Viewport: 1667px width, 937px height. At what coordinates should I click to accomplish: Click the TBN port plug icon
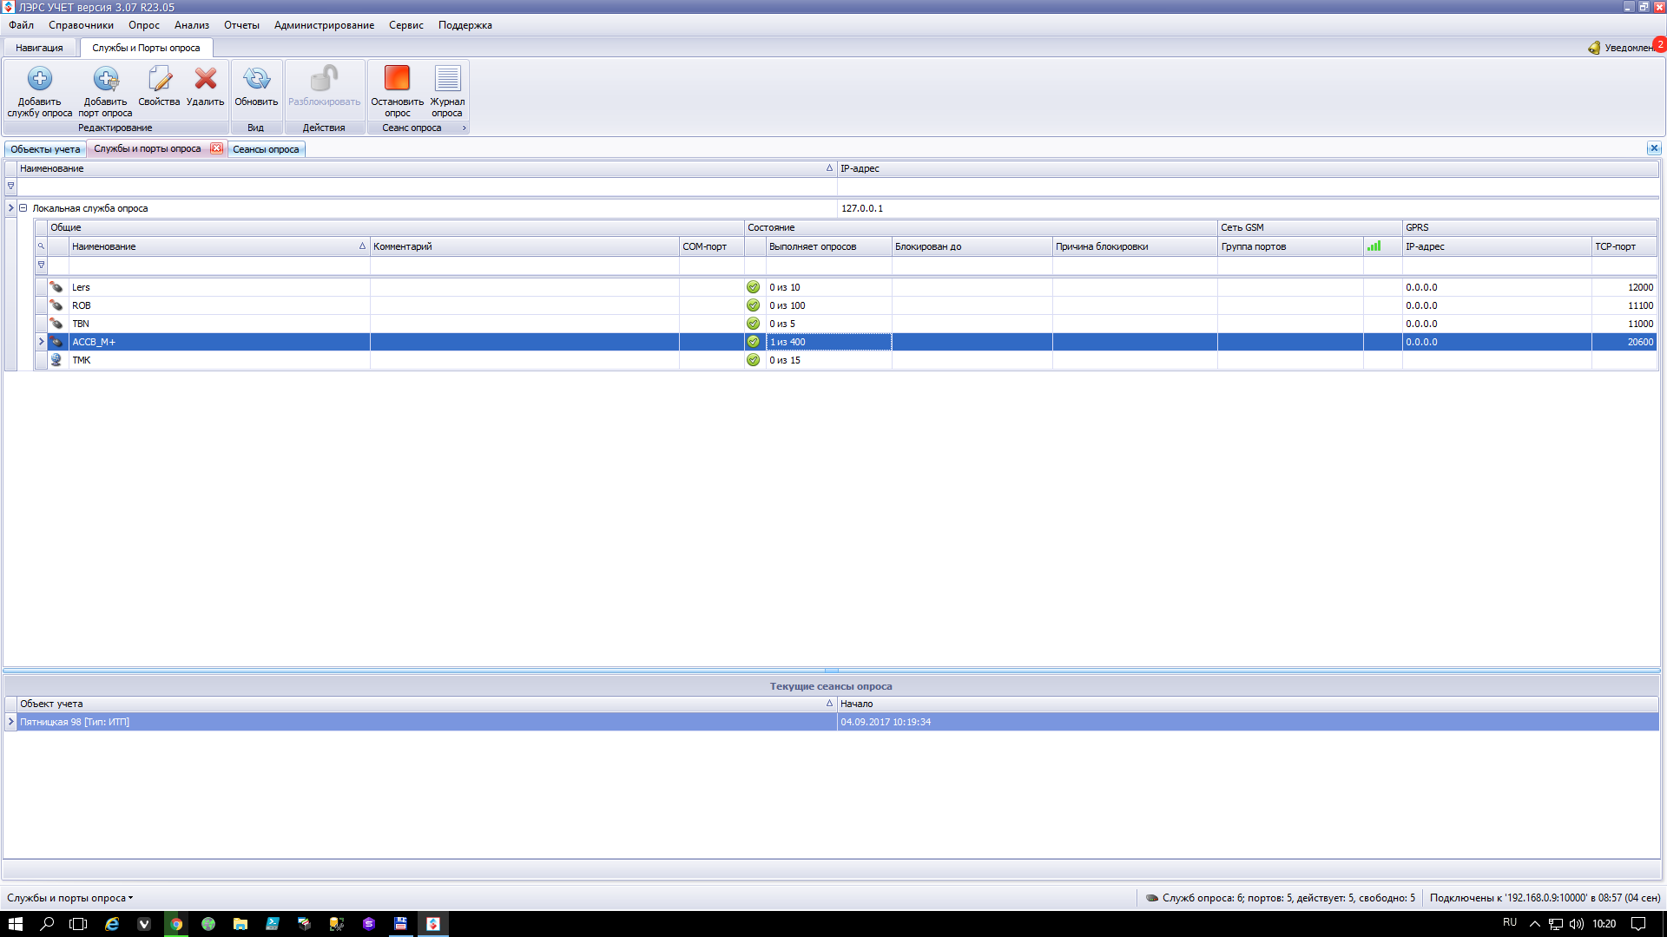(56, 324)
